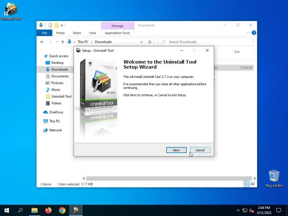Open File Explorer from the taskbar
Screen dimensions: 288x216
[x=34, y=210]
